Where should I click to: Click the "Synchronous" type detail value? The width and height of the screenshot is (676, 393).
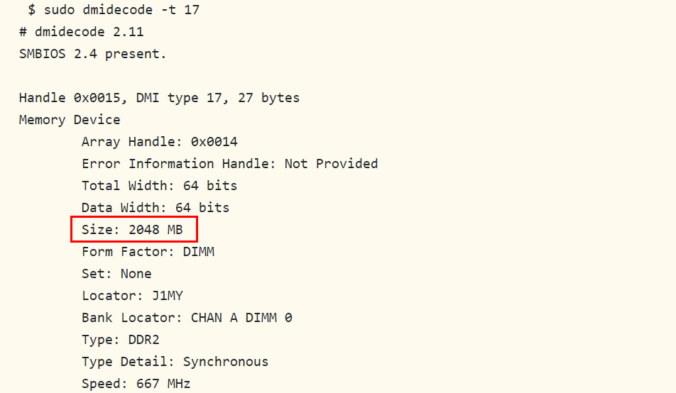[x=226, y=362]
